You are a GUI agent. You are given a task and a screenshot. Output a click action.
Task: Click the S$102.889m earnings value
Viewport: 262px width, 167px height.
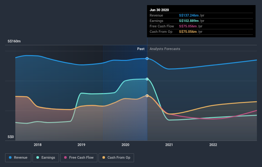coord(189,21)
